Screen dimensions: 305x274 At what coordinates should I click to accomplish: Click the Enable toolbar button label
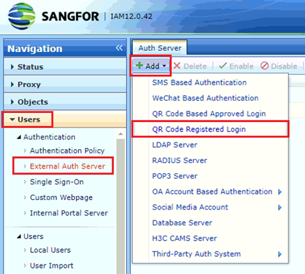(241, 66)
